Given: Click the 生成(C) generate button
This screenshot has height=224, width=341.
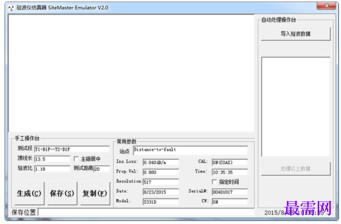Looking at the screenshot, I should [x=29, y=194].
